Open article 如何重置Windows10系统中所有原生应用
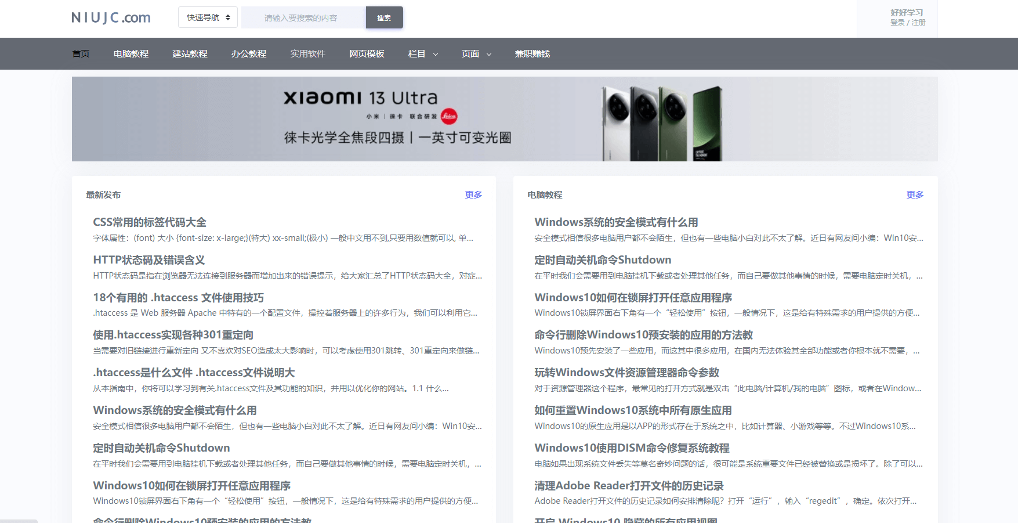This screenshot has height=523, width=1018. (x=633, y=410)
